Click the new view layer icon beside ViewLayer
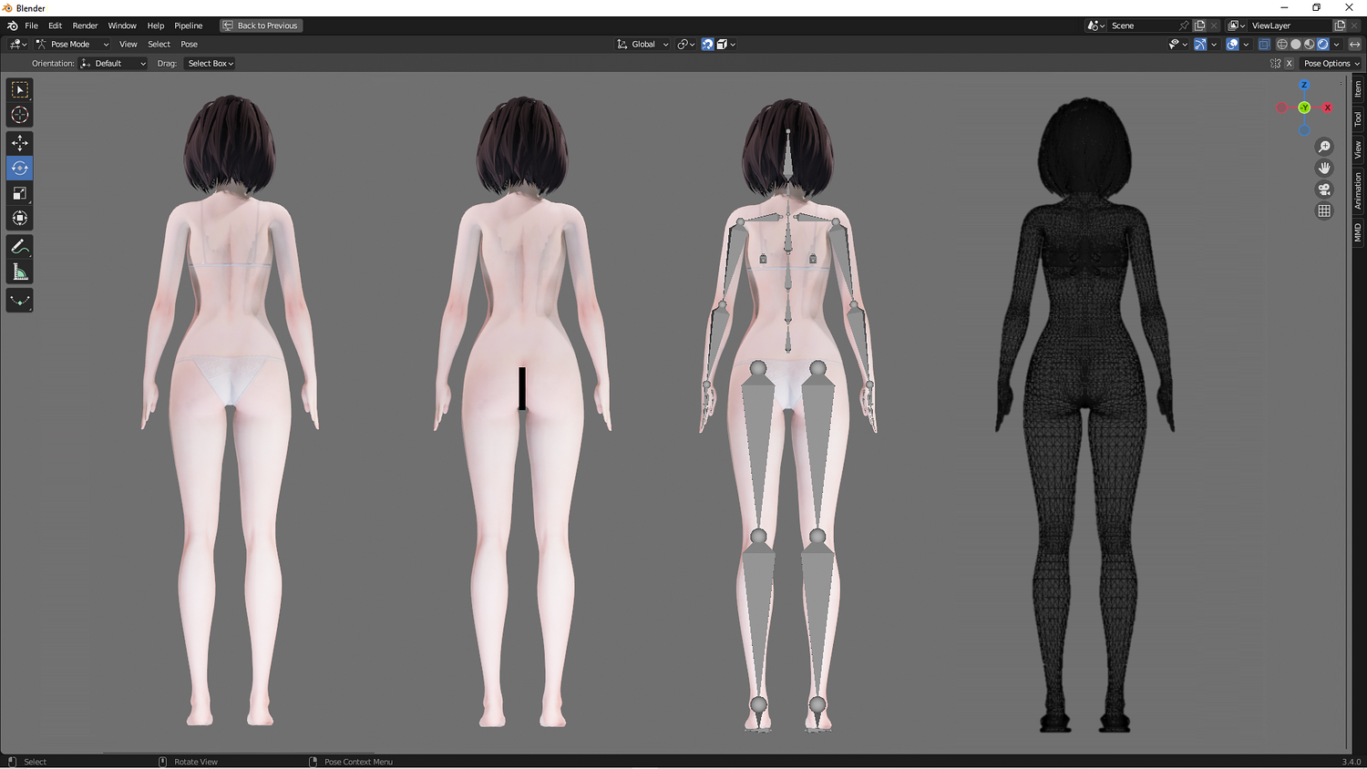This screenshot has height=769, width=1367. coord(1340,26)
